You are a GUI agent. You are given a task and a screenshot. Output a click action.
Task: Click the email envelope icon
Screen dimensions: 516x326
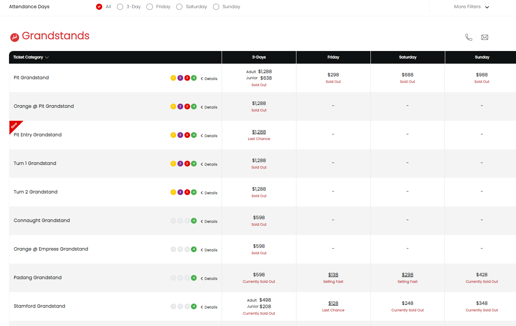click(485, 37)
